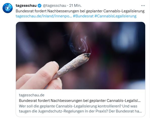Click the joint photo preview image
This screenshot has width=150, height=118.
click(x=81, y=56)
